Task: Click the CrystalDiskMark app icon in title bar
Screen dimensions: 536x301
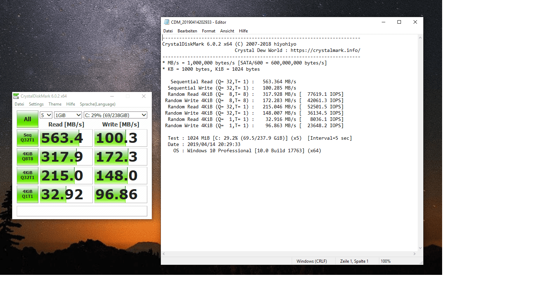Action: coord(16,96)
